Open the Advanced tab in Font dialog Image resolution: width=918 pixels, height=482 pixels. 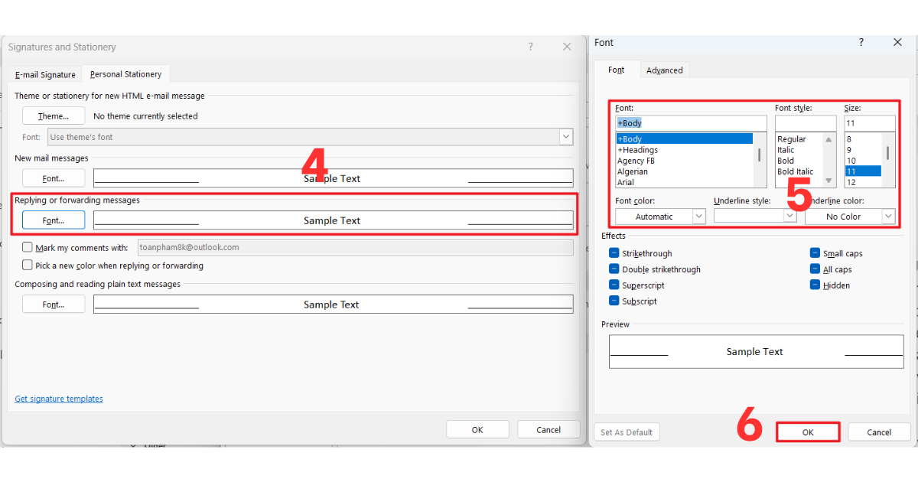point(664,70)
